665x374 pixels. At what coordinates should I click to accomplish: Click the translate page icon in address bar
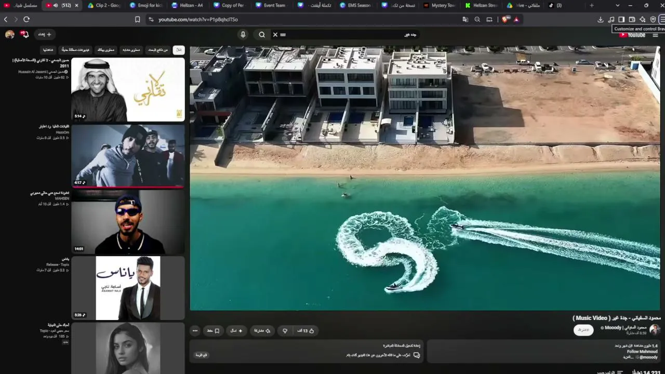tap(465, 19)
